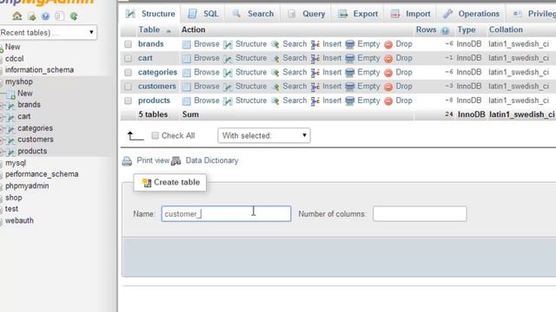The image size is (556, 312).
Task: Open the categories table name link
Action: [157, 73]
